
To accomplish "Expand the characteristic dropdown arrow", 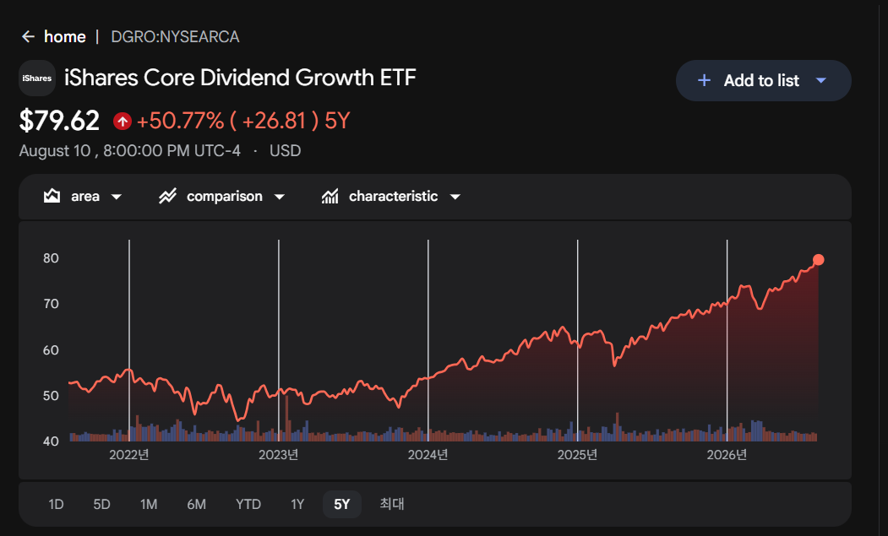I will click(455, 197).
